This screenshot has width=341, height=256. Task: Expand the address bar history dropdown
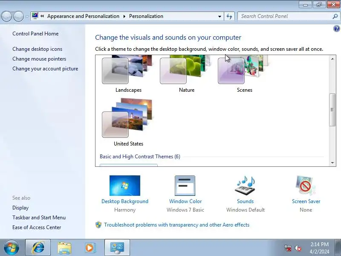tap(220, 16)
